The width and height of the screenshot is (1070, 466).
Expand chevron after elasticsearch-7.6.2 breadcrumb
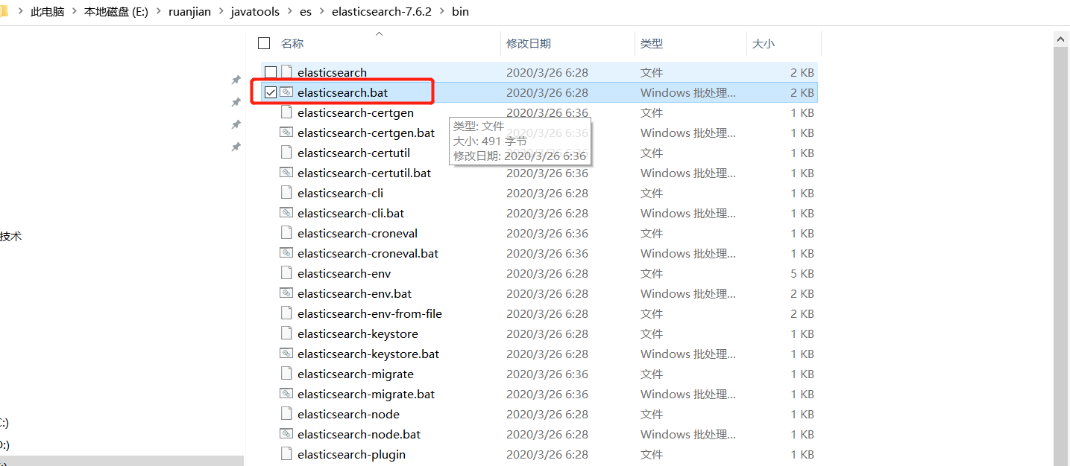tap(441, 12)
